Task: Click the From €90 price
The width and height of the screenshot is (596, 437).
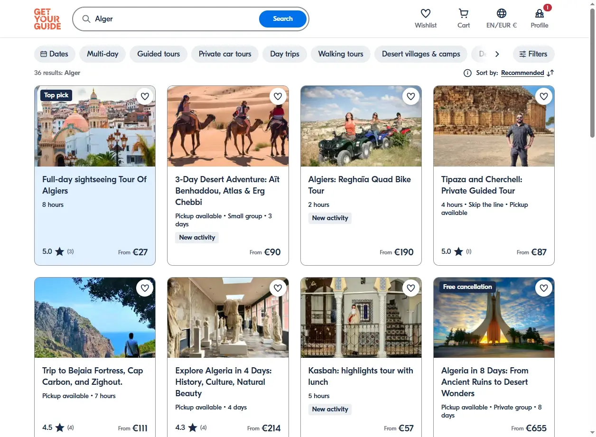Action: [x=265, y=252]
